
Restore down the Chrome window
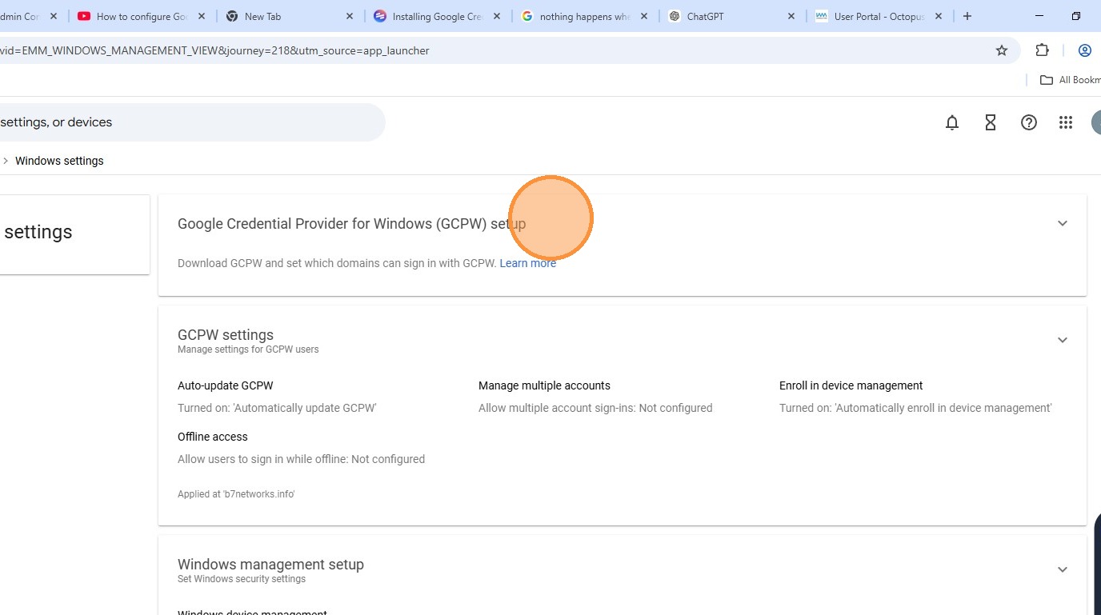[x=1076, y=16]
